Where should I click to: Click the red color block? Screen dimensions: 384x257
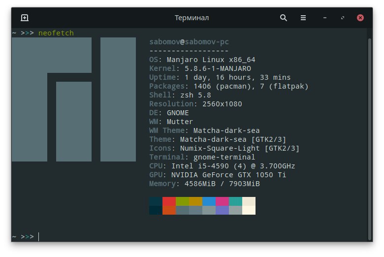click(x=169, y=201)
